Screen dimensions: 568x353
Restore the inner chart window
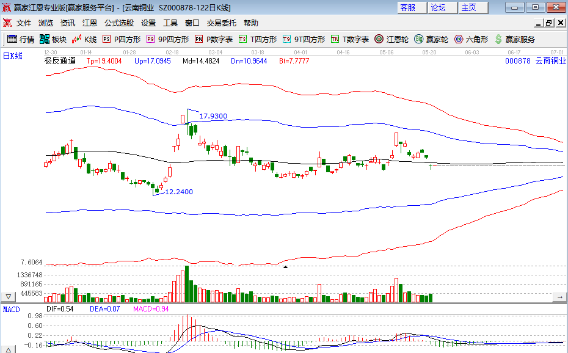click(550, 23)
